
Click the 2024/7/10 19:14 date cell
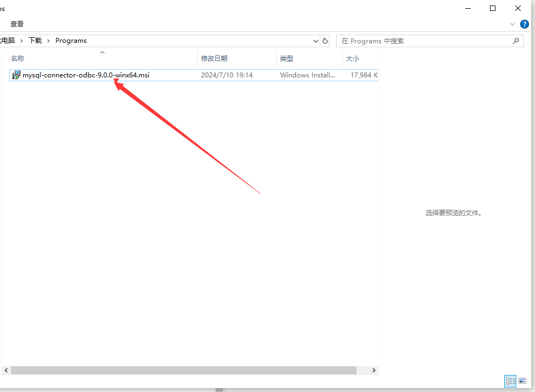coord(227,75)
